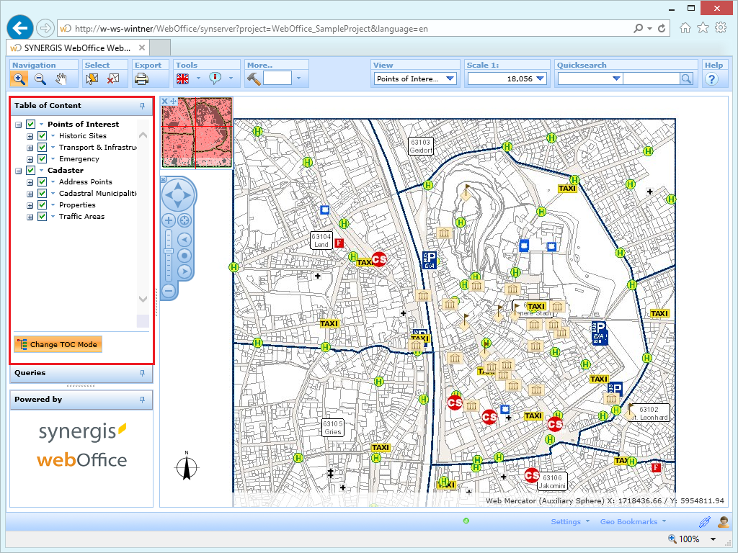Viewport: 738px width, 553px height.
Task: Click the Clear selection icon
Action: tap(113, 78)
